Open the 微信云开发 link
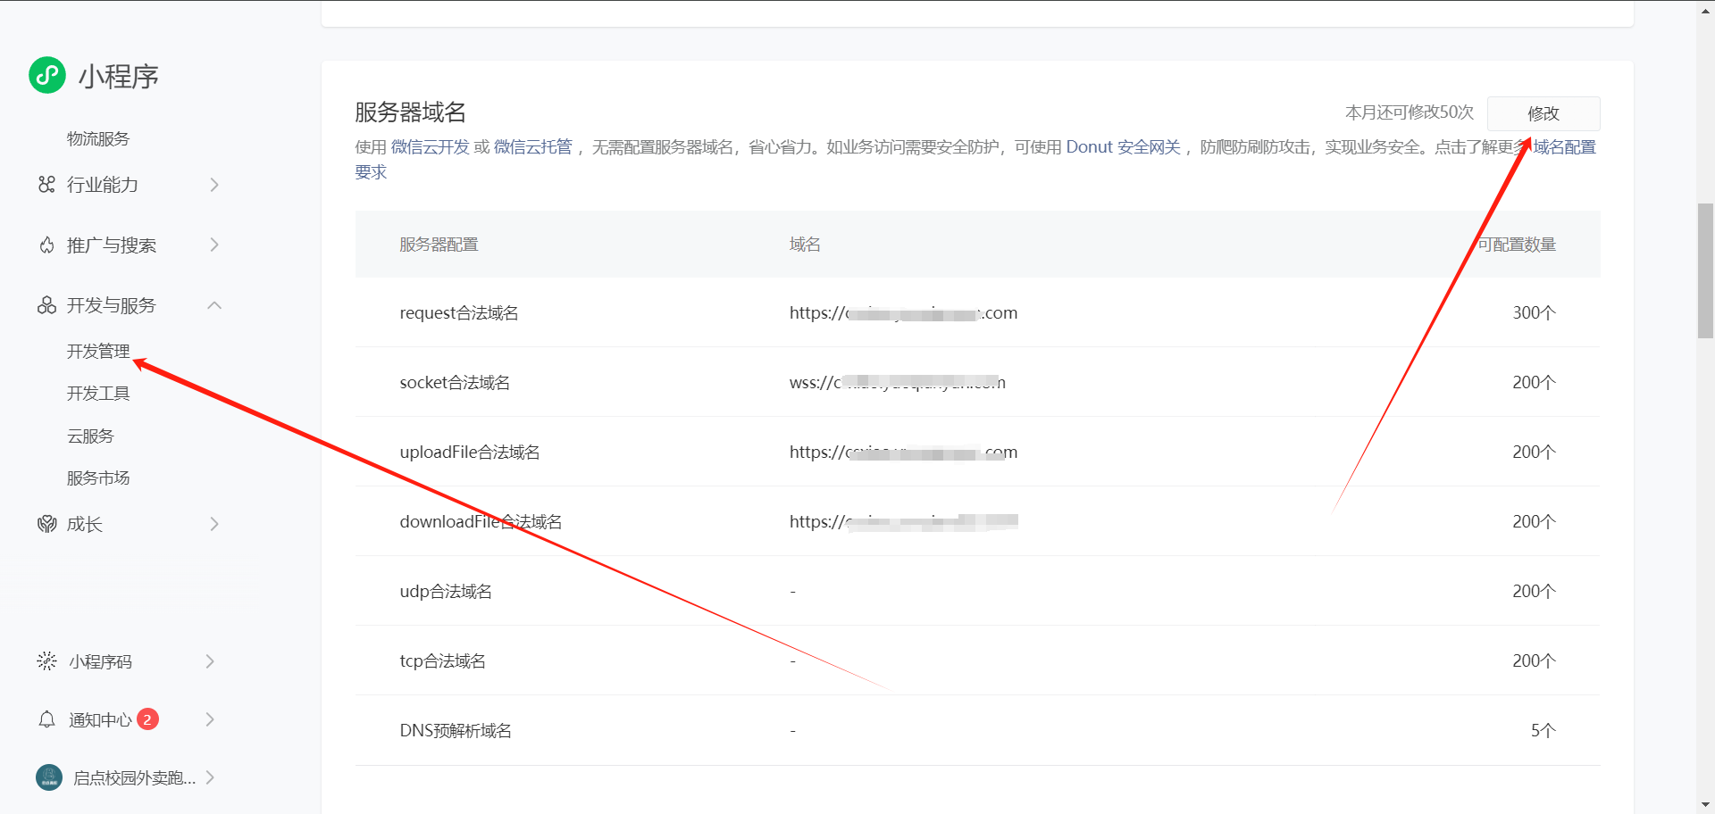The width and height of the screenshot is (1715, 814). 430,147
